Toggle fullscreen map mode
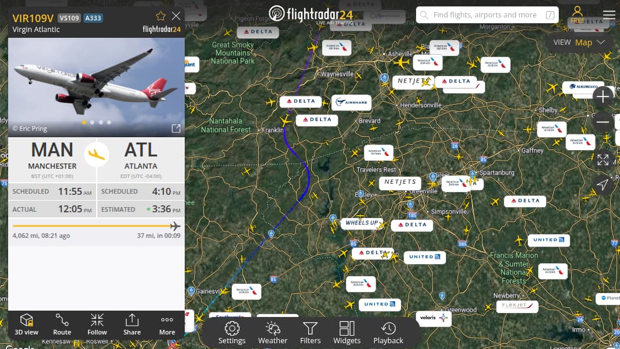Viewport: 620px width, 349px height. 603,160
